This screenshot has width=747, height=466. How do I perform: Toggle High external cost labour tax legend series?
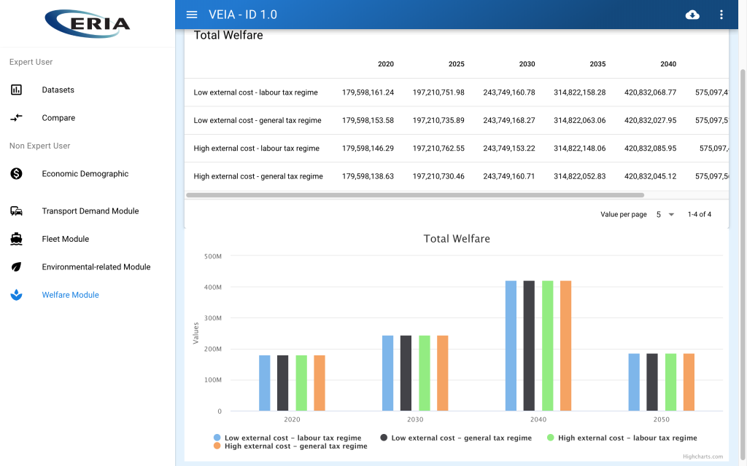pos(622,438)
